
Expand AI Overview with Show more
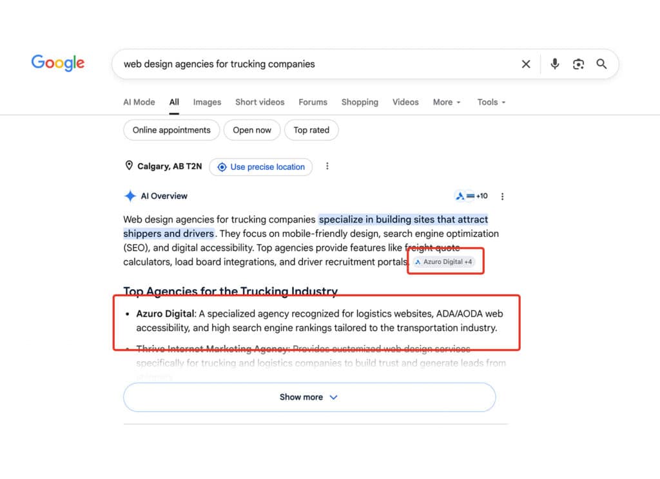309,397
